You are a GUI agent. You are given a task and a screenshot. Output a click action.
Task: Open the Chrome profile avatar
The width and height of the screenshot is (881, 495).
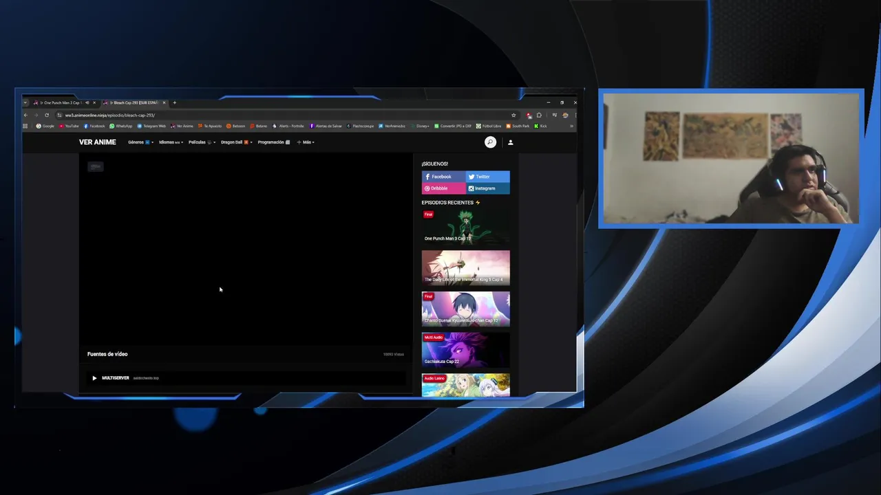pos(565,115)
